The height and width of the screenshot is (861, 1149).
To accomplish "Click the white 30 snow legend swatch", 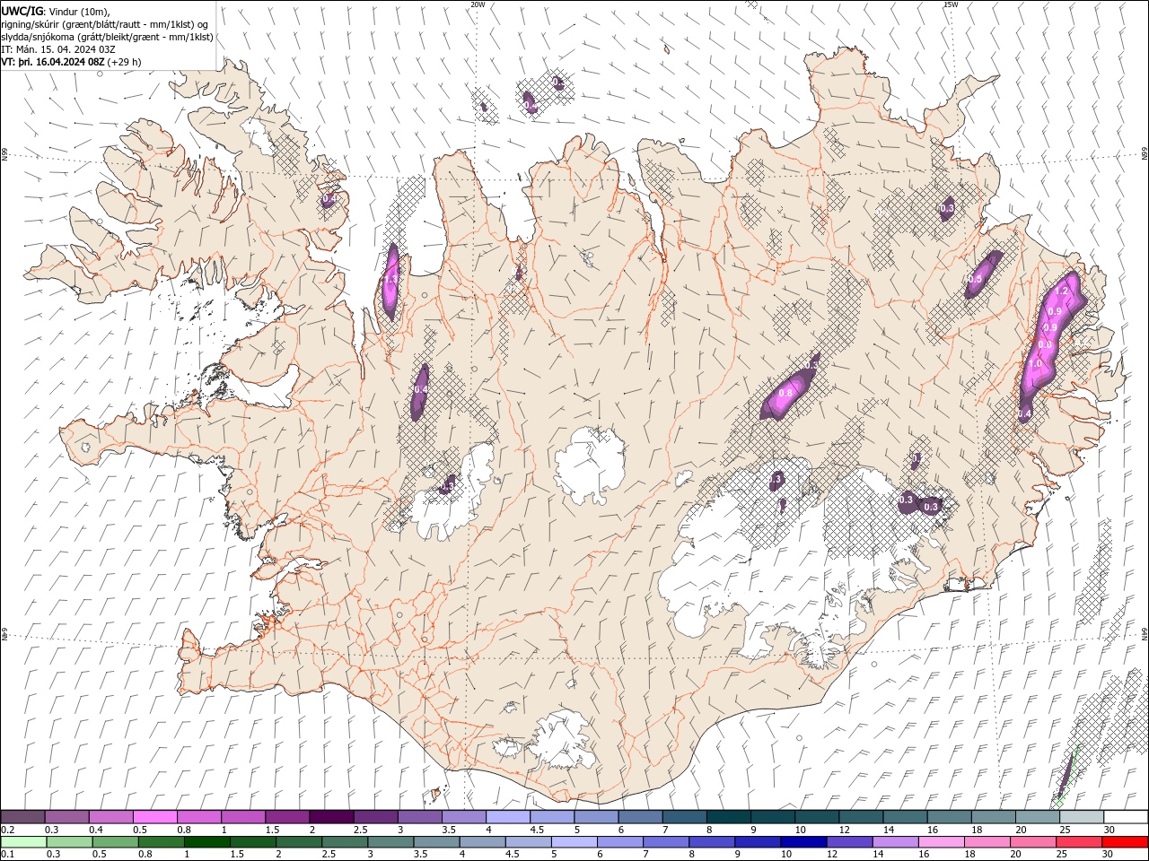I will tap(1126, 817).
